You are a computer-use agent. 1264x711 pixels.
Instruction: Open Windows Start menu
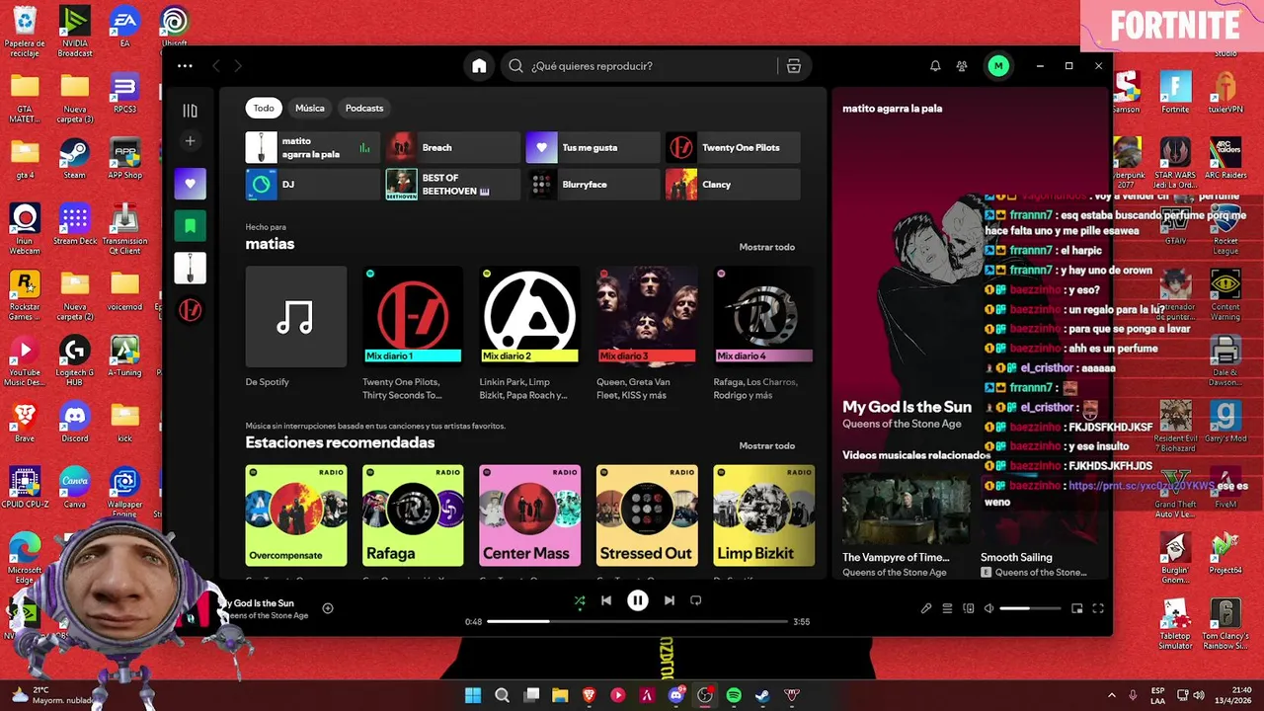[473, 695]
